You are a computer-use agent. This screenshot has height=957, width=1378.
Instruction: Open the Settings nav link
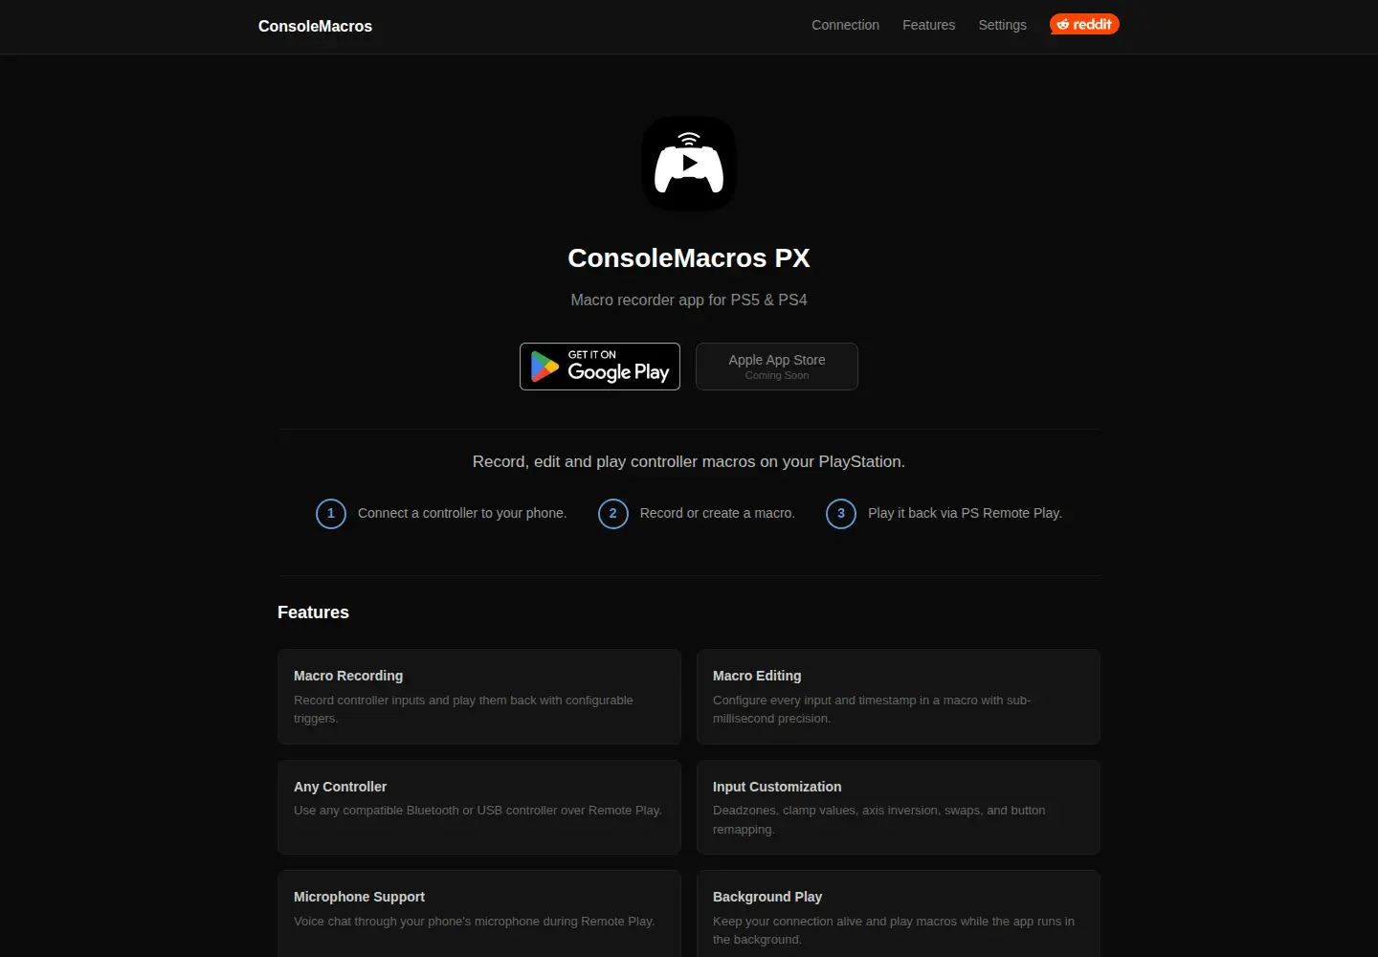coord(1002,25)
